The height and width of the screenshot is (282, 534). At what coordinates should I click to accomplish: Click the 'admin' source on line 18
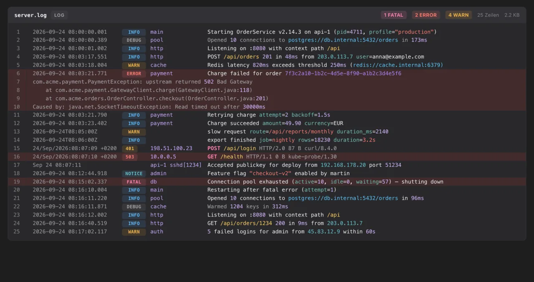click(159, 174)
